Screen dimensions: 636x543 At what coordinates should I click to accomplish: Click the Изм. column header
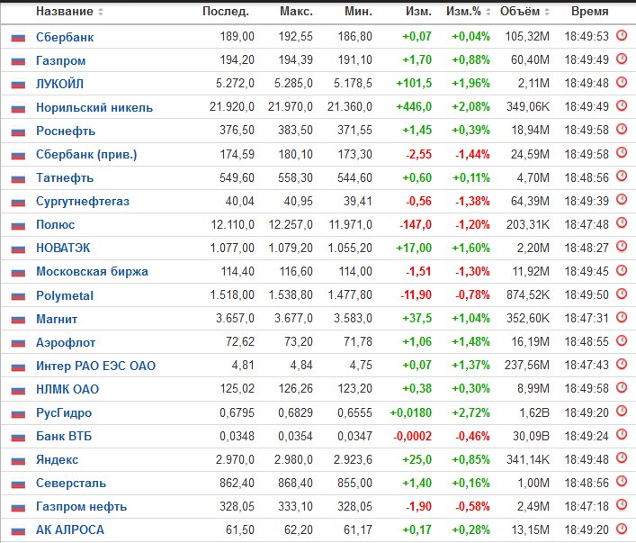tap(418, 12)
